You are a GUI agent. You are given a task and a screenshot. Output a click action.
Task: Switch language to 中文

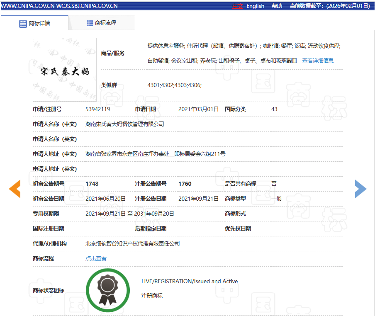pos(238,6)
